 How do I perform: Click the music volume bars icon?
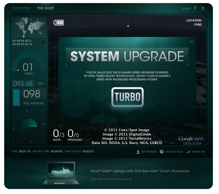click(x=188, y=152)
